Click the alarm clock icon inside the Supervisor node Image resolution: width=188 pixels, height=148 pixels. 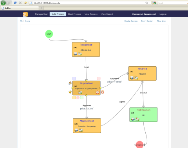point(98,92)
